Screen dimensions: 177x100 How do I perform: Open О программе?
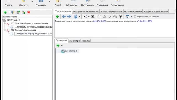(117, 3)
